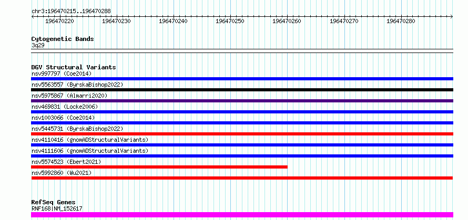Click ruler position 196470240
The image size is (468, 220).
[174, 21]
